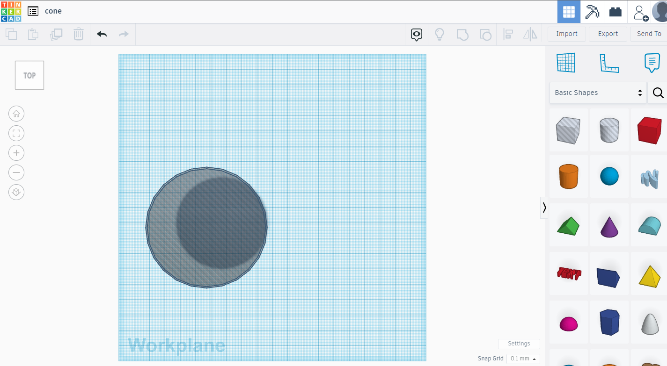667x366 pixels.
Task: Switch to perspective view mode
Action: pyautogui.click(x=16, y=192)
